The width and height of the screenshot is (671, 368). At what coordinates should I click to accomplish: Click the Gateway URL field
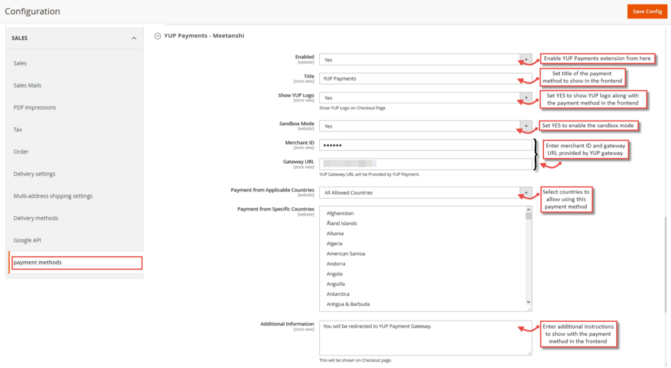tap(425, 164)
